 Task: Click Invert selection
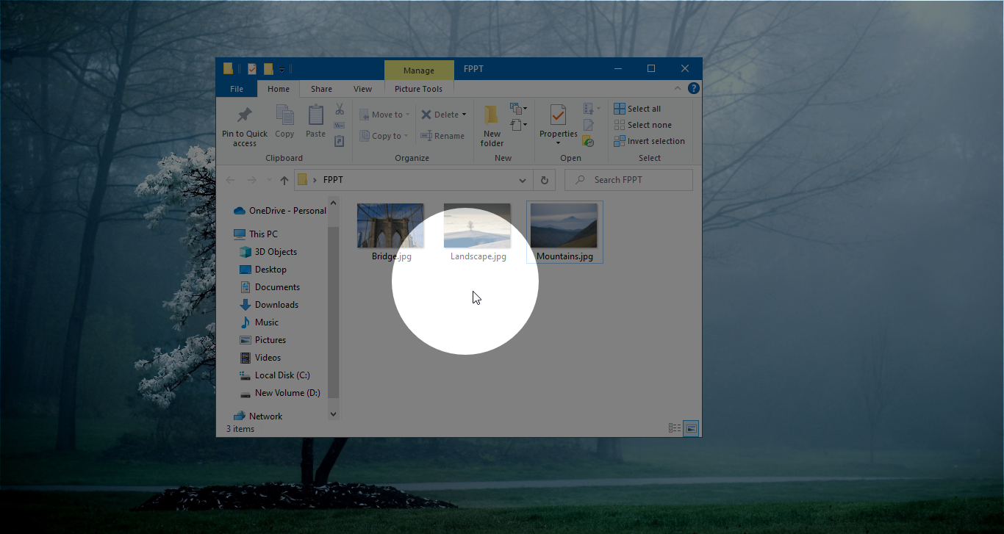(x=649, y=141)
